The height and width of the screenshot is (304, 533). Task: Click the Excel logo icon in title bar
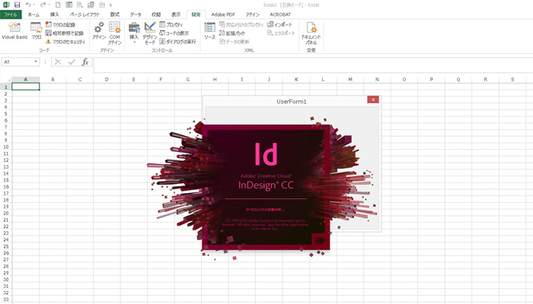(x=6, y=5)
